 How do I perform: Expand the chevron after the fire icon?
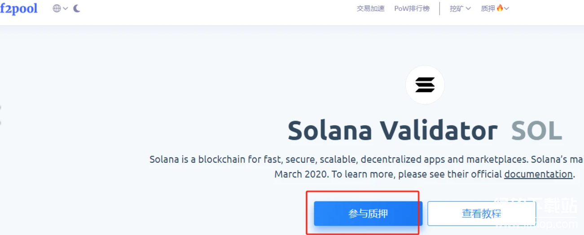507,9
